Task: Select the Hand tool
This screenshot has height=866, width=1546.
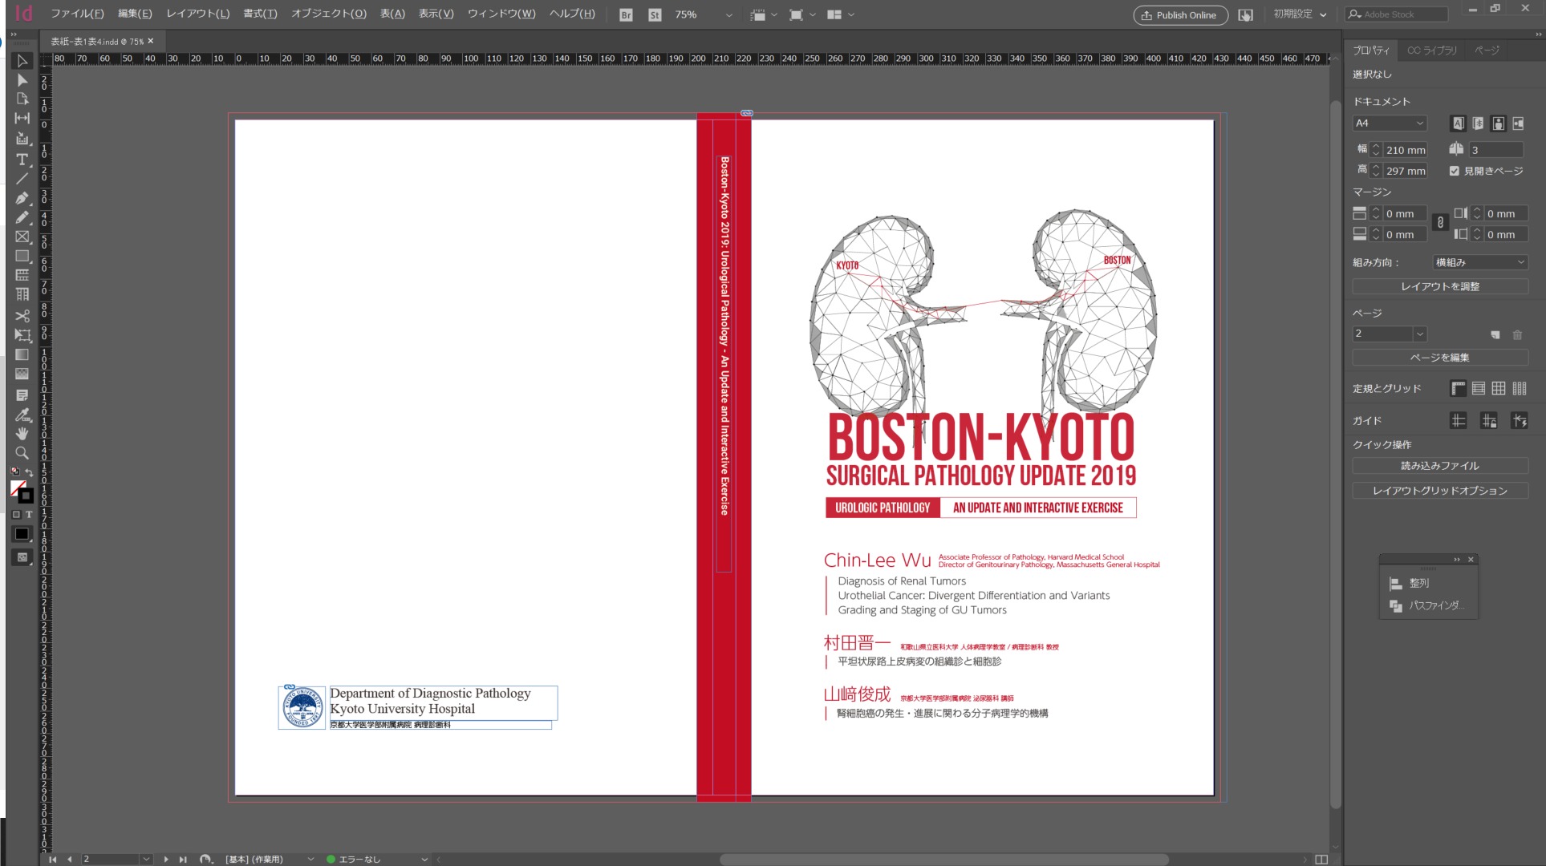Action: click(22, 434)
